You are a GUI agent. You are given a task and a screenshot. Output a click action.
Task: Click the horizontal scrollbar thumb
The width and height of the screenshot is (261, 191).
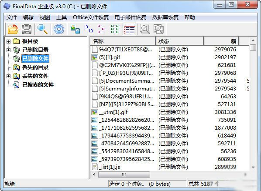124,175
